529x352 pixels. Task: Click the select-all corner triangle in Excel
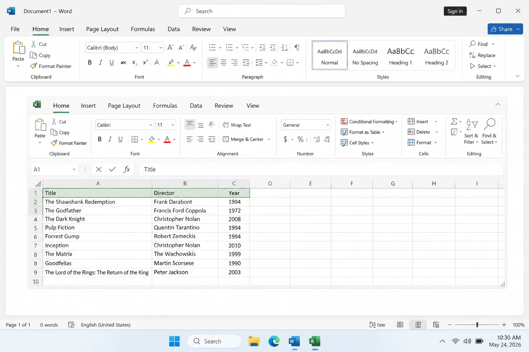pos(38,184)
